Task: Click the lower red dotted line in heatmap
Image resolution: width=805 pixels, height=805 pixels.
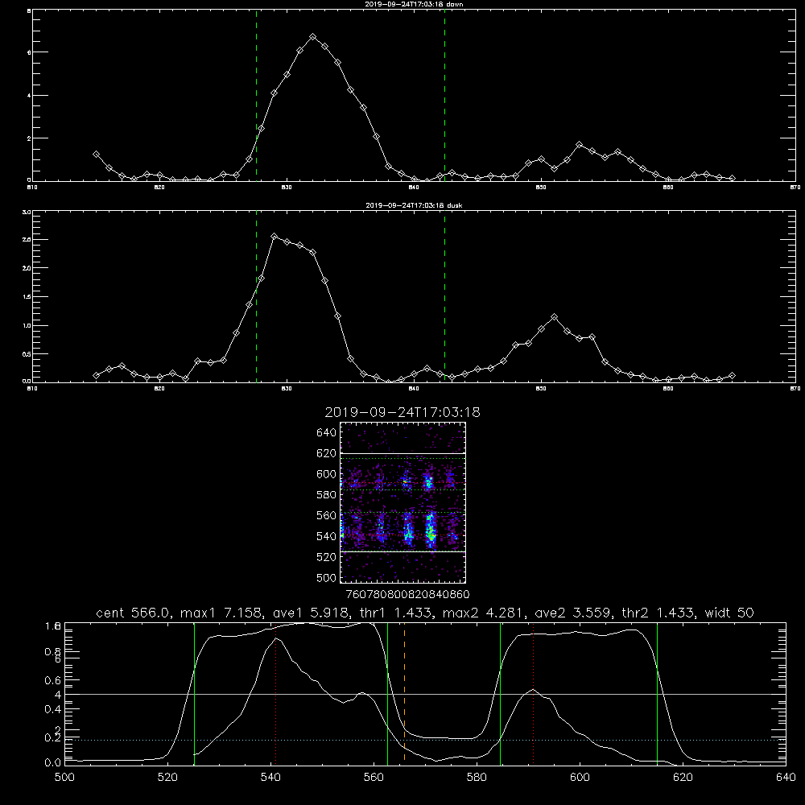Action: [403, 535]
